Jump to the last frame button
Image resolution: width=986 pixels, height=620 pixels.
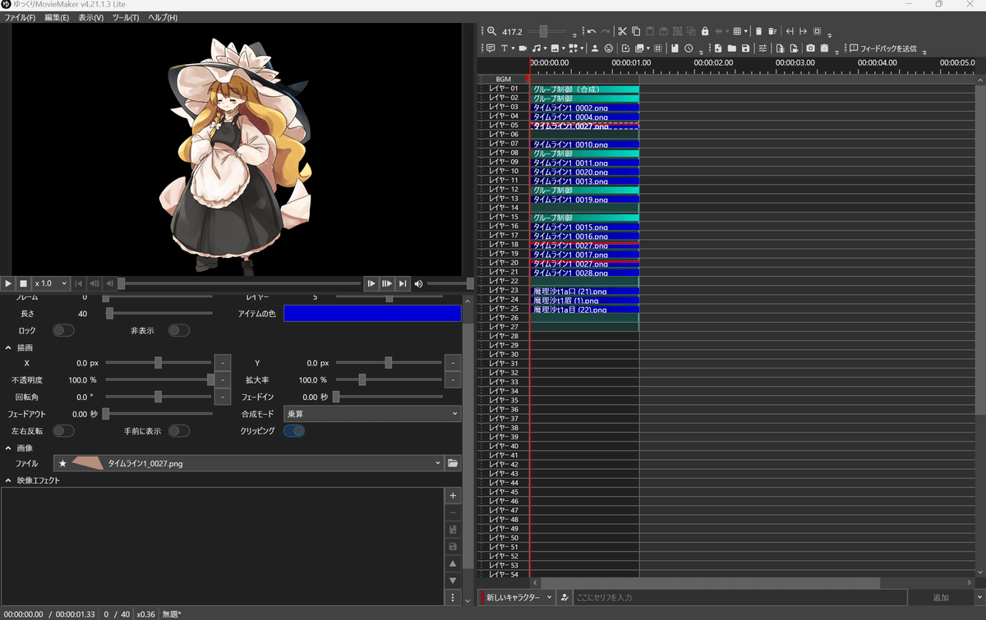403,283
